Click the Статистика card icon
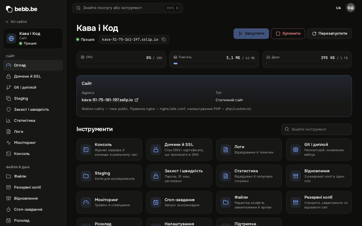Image resolution: width=362 pixels, height=226 pixels. [226, 176]
